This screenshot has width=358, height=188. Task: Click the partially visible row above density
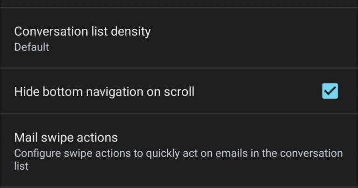[x=179, y=3]
